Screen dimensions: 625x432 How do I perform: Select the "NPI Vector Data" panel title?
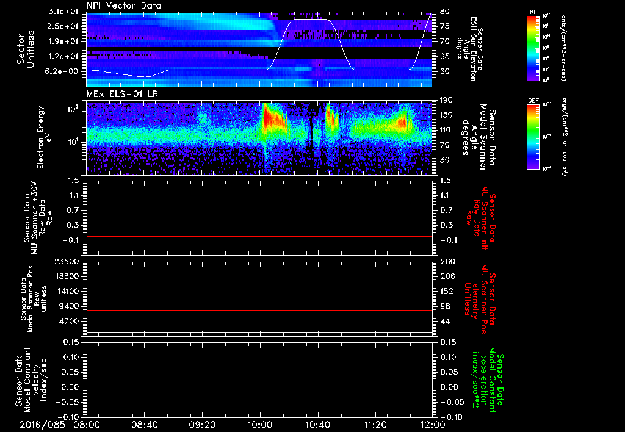tap(125, 5)
